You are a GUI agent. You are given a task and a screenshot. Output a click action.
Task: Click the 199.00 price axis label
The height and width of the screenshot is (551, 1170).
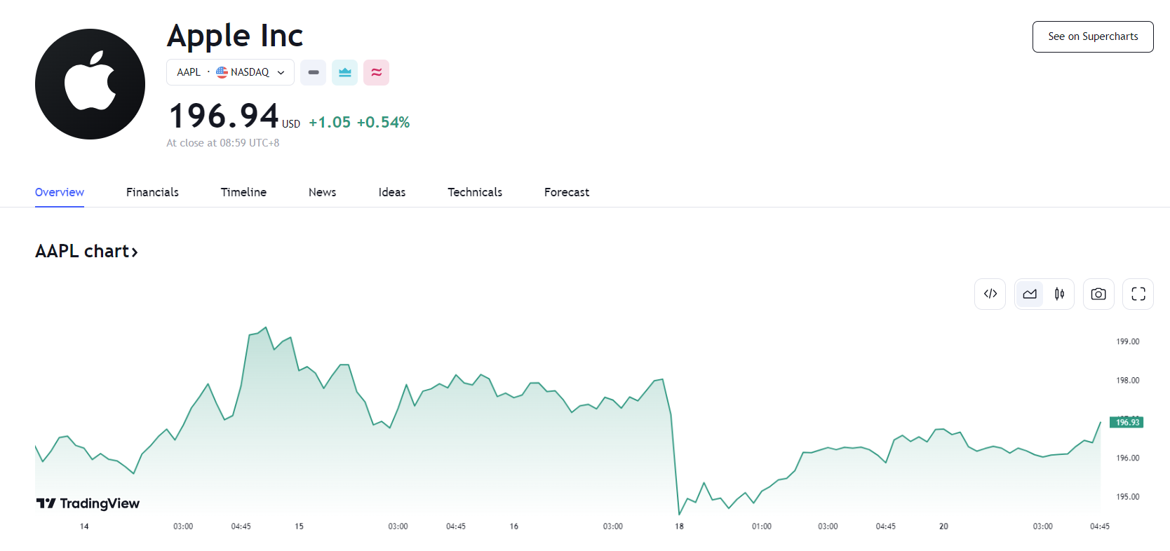pyautogui.click(x=1128, y=342)
